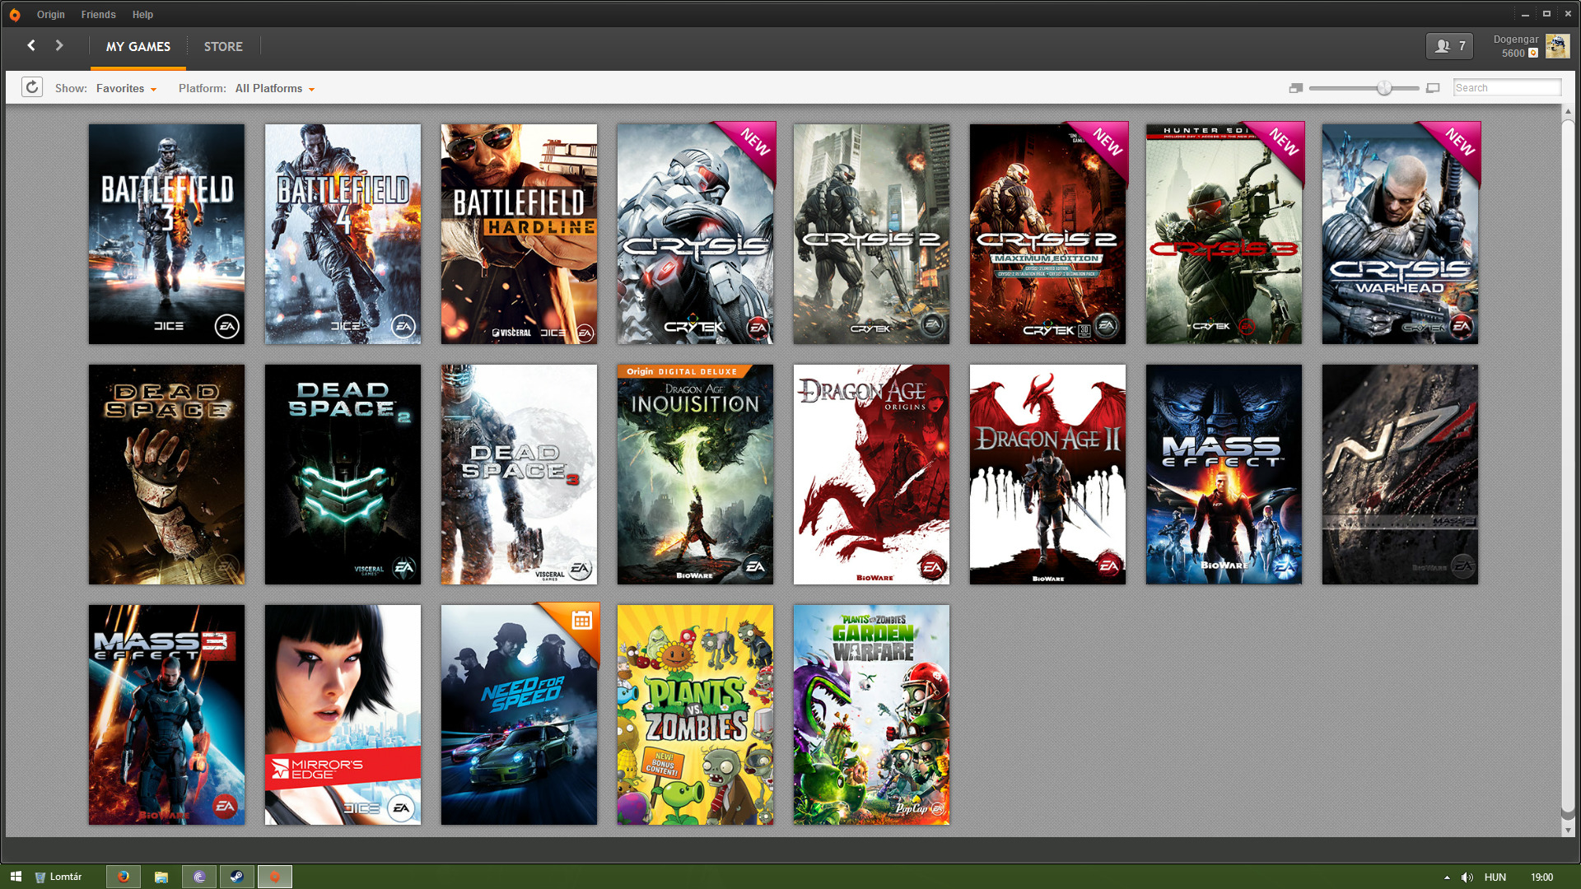Open the friends list icon showing 7
The width and height of the screenshot is (1581, 889).
pos(1449,46)
